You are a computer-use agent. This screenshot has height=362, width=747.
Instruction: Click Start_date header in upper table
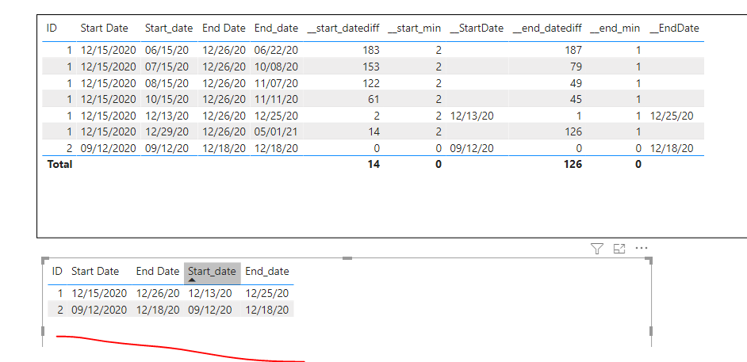(169, 28)
